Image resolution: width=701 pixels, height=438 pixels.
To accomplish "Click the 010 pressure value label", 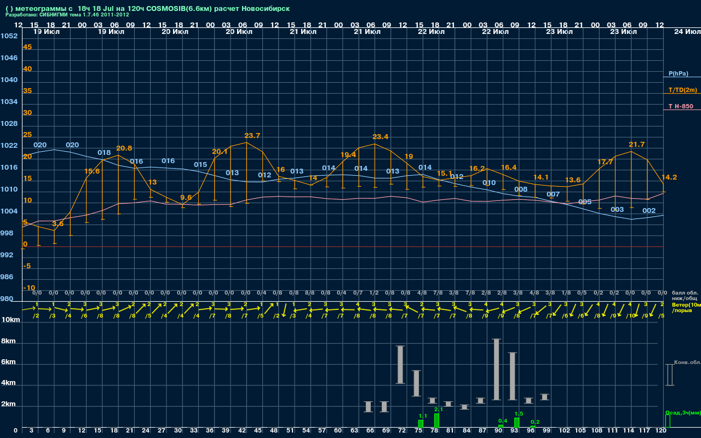I will [489, 182].
